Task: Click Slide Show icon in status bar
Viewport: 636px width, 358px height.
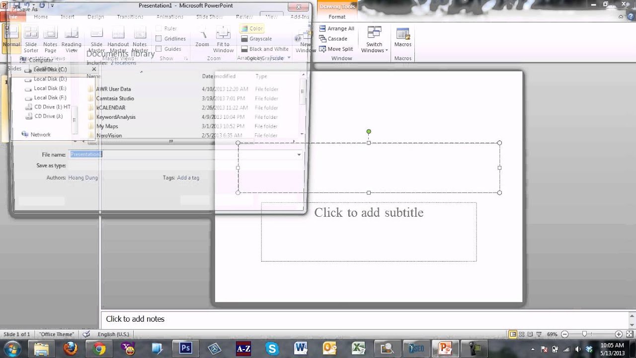Action: coord(539,334)
